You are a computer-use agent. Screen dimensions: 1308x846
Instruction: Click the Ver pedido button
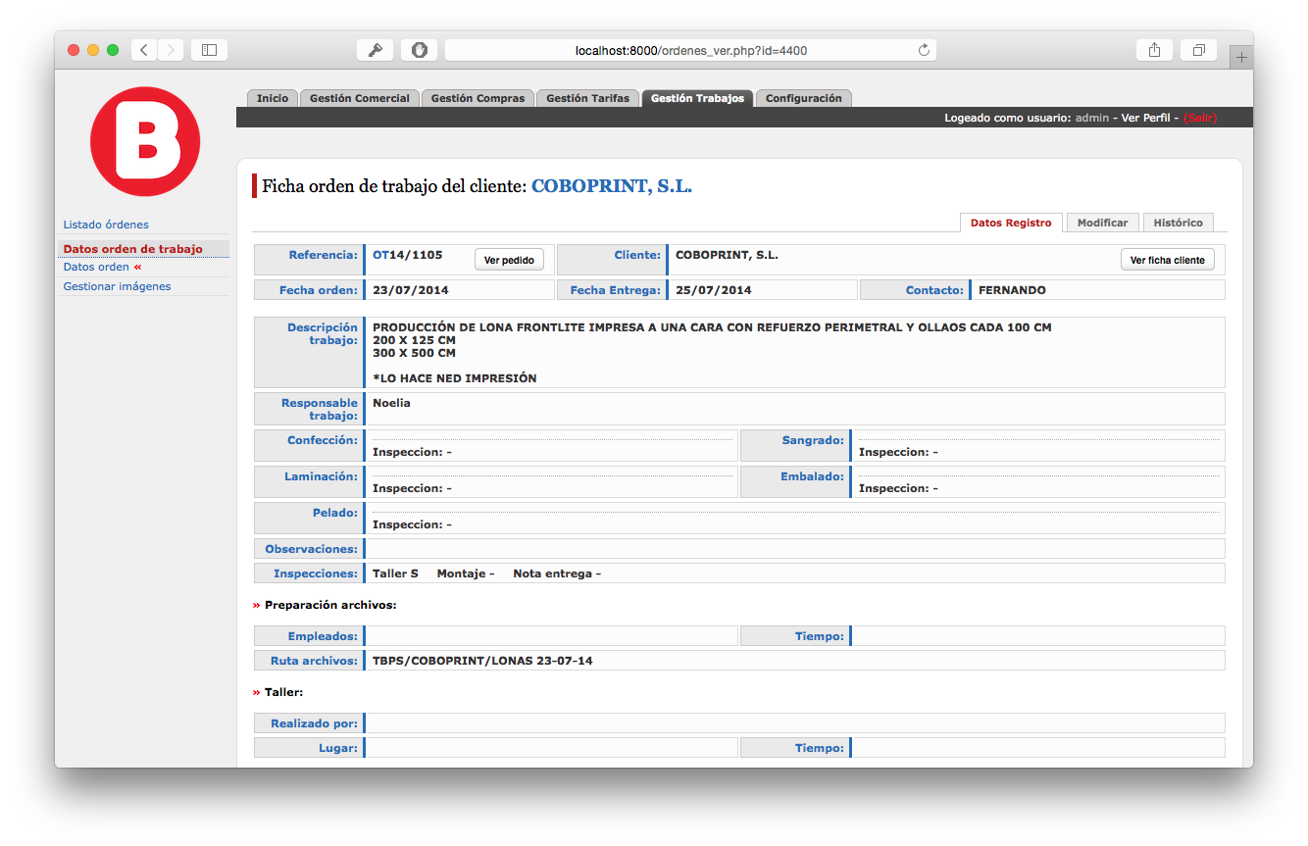(x=509, y=260)
